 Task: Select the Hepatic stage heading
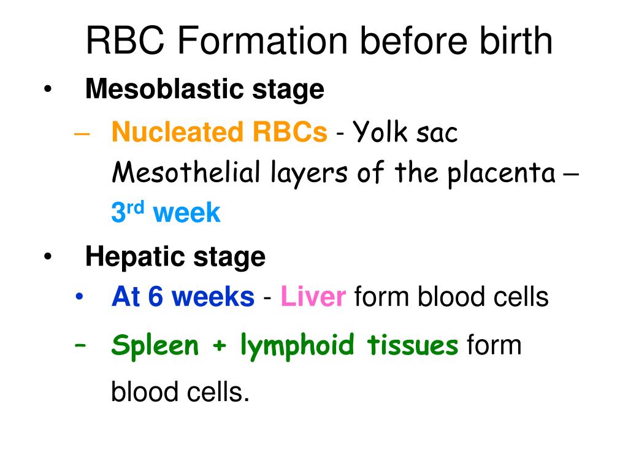coord(175,258)
